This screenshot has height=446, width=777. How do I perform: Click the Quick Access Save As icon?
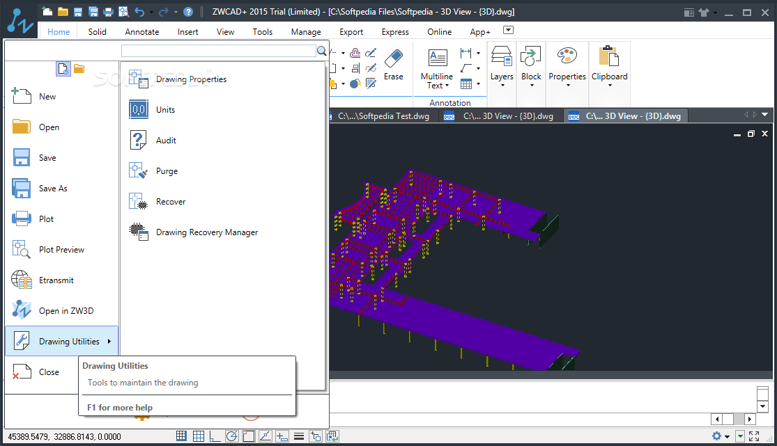point(93,12)
